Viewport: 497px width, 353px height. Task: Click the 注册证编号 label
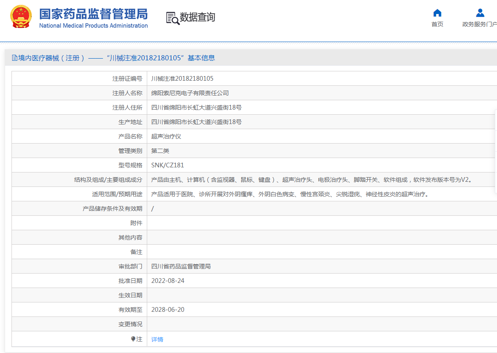coord(127,79)
